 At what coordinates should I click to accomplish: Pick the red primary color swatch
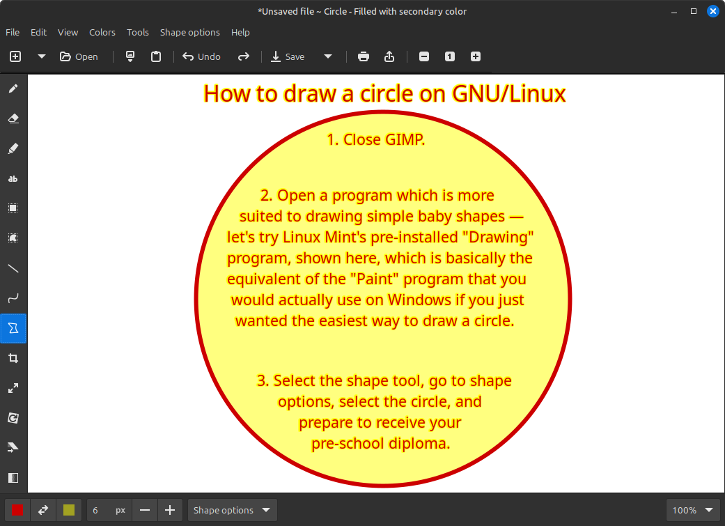[x=17, y=510]
